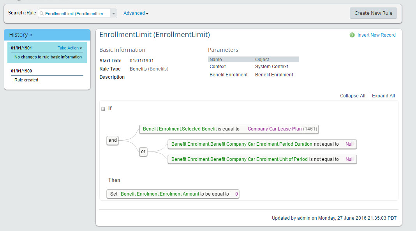Click the Insert New Record link

pos(376,35)
